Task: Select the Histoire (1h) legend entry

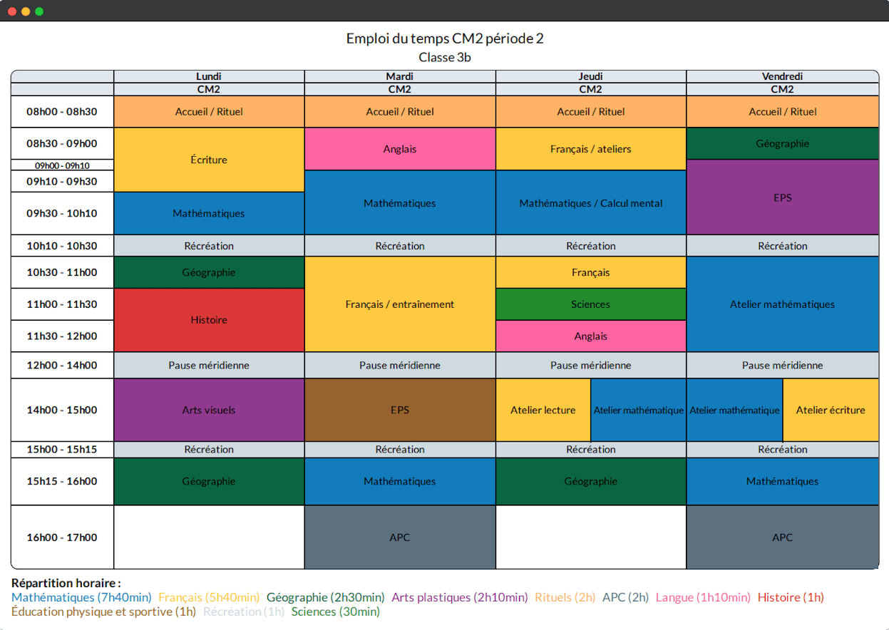Action: pos(790,597)
